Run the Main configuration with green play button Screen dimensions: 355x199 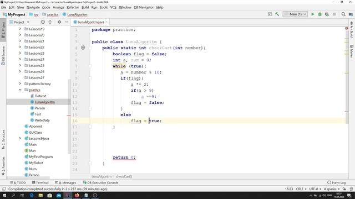313,14
